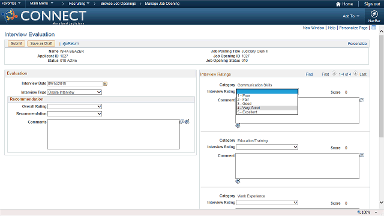Select '1 - Poor' rating option
384x216 pixels.
click(x=266, y=95)
